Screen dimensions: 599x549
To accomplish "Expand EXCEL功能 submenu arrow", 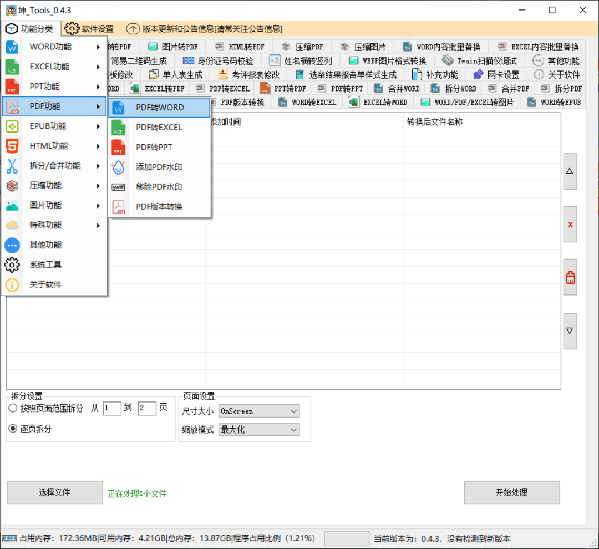I will point(98,67).
